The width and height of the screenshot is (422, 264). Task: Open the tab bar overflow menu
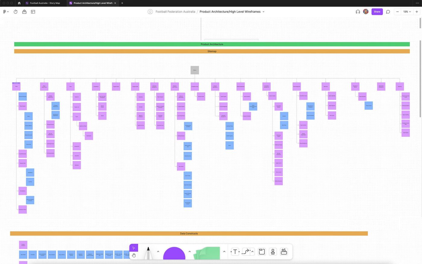pyautogui.click(x=417, y=3)
